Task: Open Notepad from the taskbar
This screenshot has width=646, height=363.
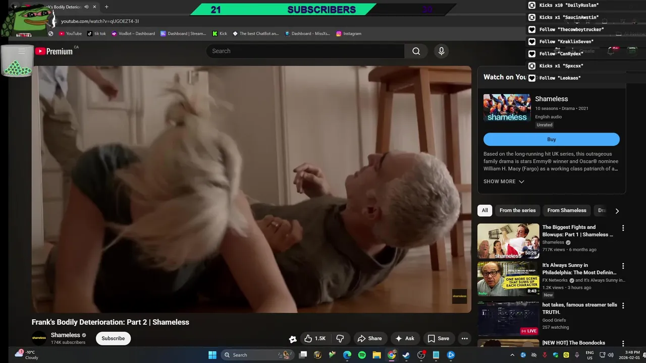Action: click(436, 355)
